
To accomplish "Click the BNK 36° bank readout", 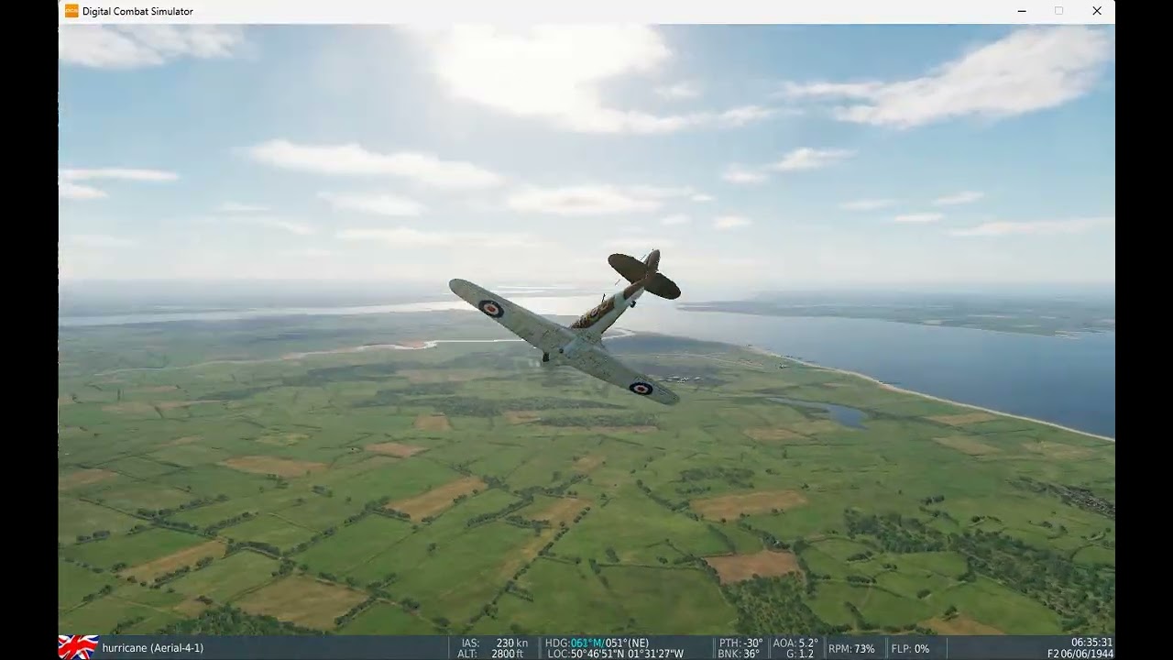I will tap(740, 654).
